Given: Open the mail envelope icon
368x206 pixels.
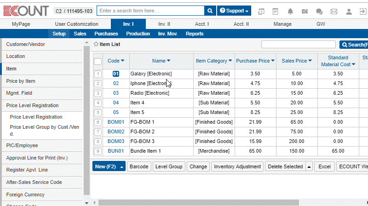Looking at the screenshot, I should (x=334, y=11).
